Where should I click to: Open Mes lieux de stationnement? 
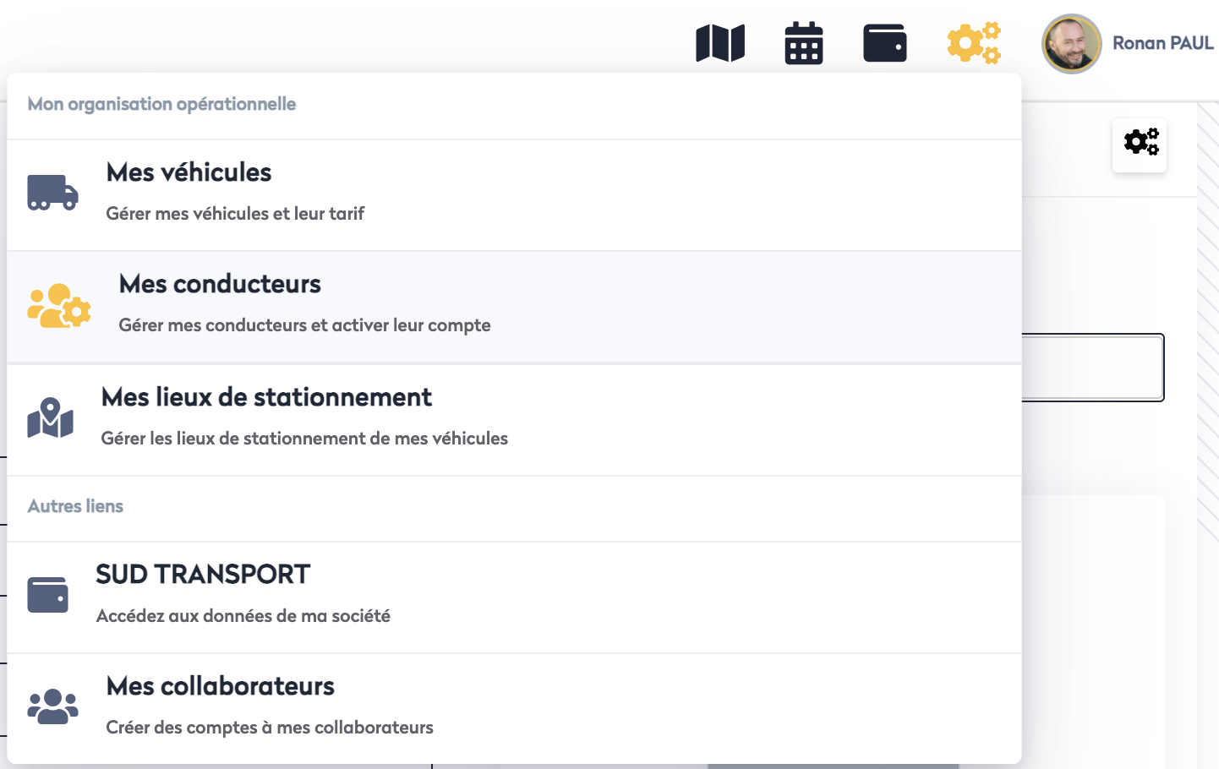tap(266, 398)
